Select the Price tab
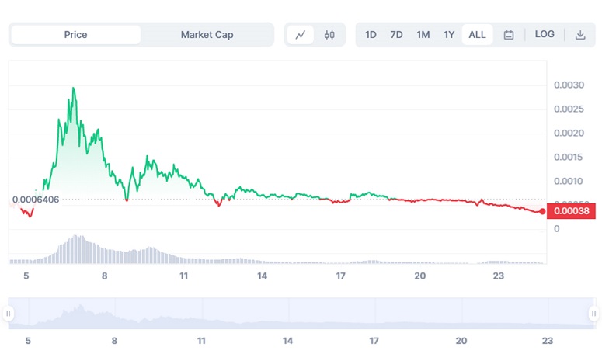This screenshot has height=361, width=602. point(75,35)
